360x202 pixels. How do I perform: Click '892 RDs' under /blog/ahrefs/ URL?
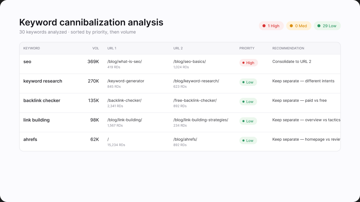click(180, 145)
